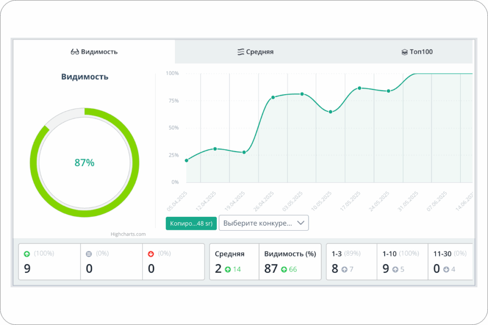Click the 87% donut visibility gauge

84,163
